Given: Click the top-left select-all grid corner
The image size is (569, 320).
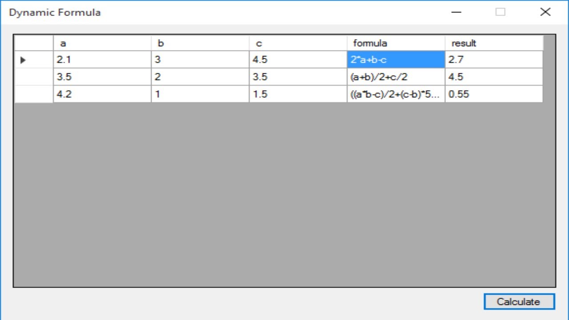Looking at the screenshot, I should tap(34, 43).
